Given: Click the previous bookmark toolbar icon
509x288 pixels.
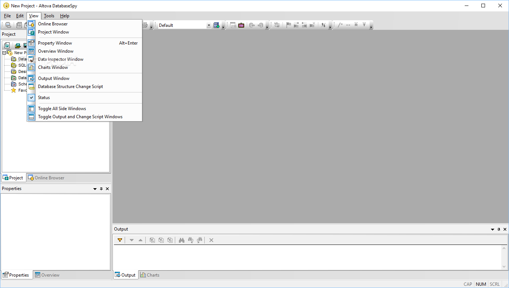Looking at the screenshot, I should 304,25.
